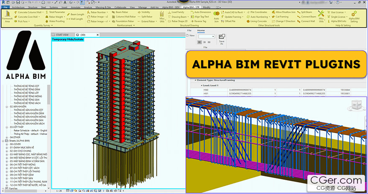Click the Formwork Area tool
Image resolution: width=368 pixels, height=194 pixels.
coord(7,16)
